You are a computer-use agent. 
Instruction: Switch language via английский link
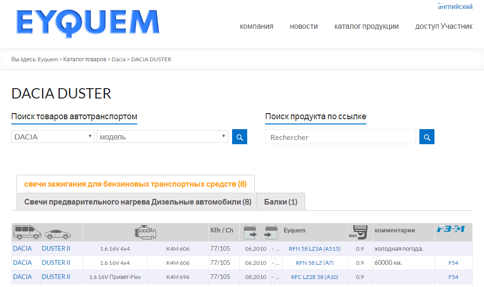(455, 7)
